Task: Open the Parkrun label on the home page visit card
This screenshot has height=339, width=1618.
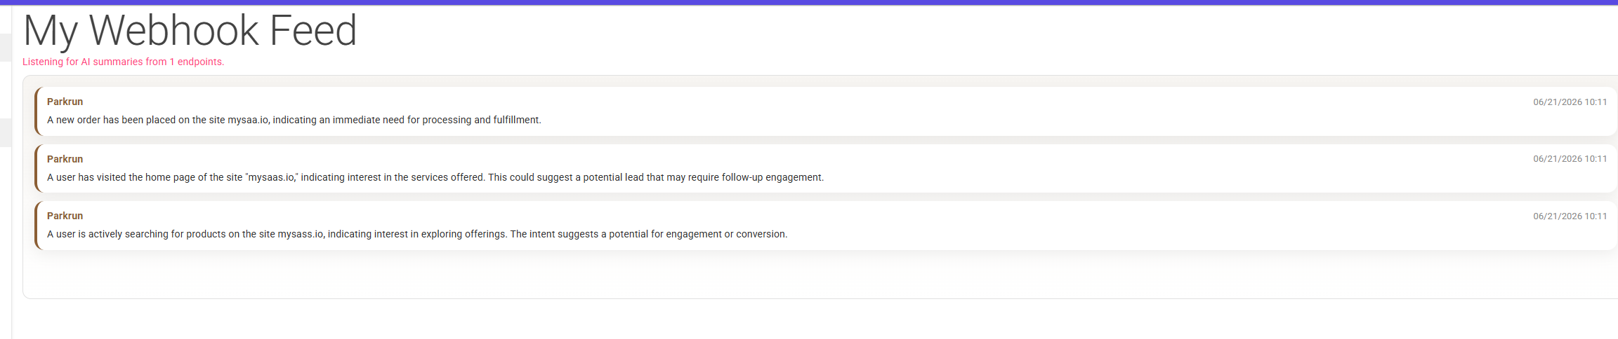Action: tap(65, 159)
